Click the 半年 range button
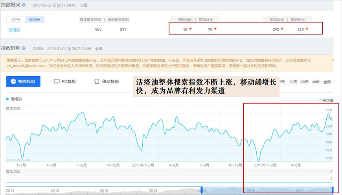Viewport: 342px width, 195px height. [x=316, y=82]
